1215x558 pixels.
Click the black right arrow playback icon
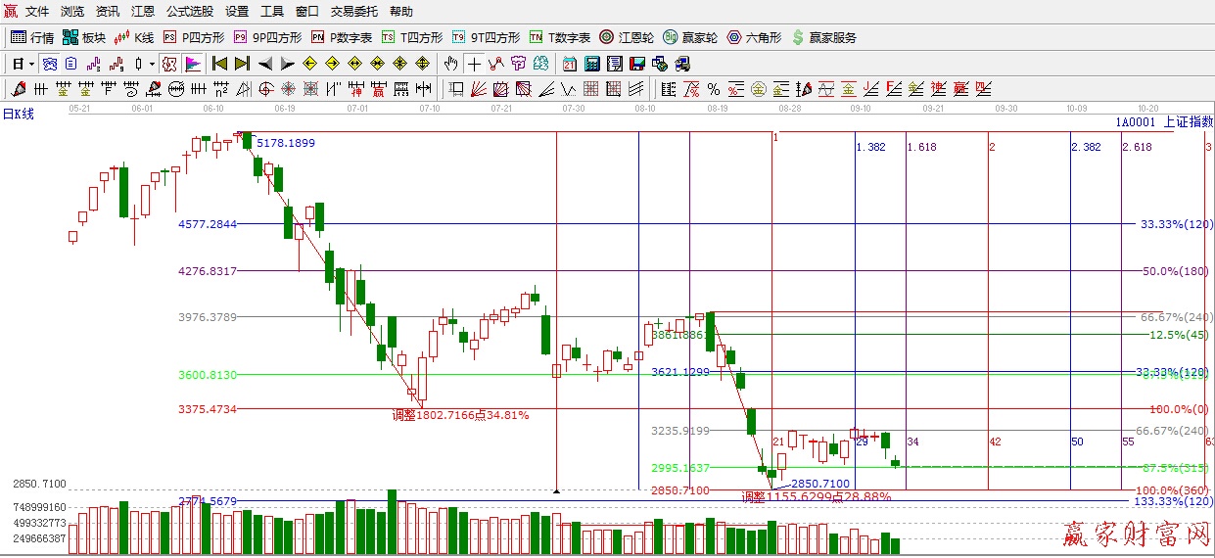(x=287, y=64)
